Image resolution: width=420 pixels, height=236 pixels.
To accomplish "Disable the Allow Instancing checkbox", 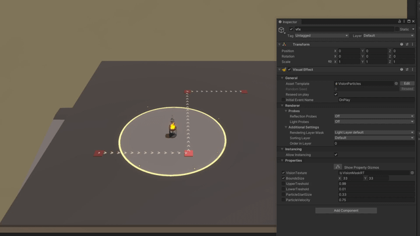I will [336, 155].
